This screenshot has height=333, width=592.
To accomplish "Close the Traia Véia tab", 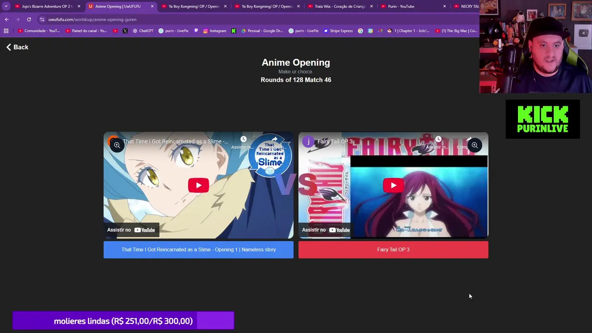I will [x=371, y=6].
